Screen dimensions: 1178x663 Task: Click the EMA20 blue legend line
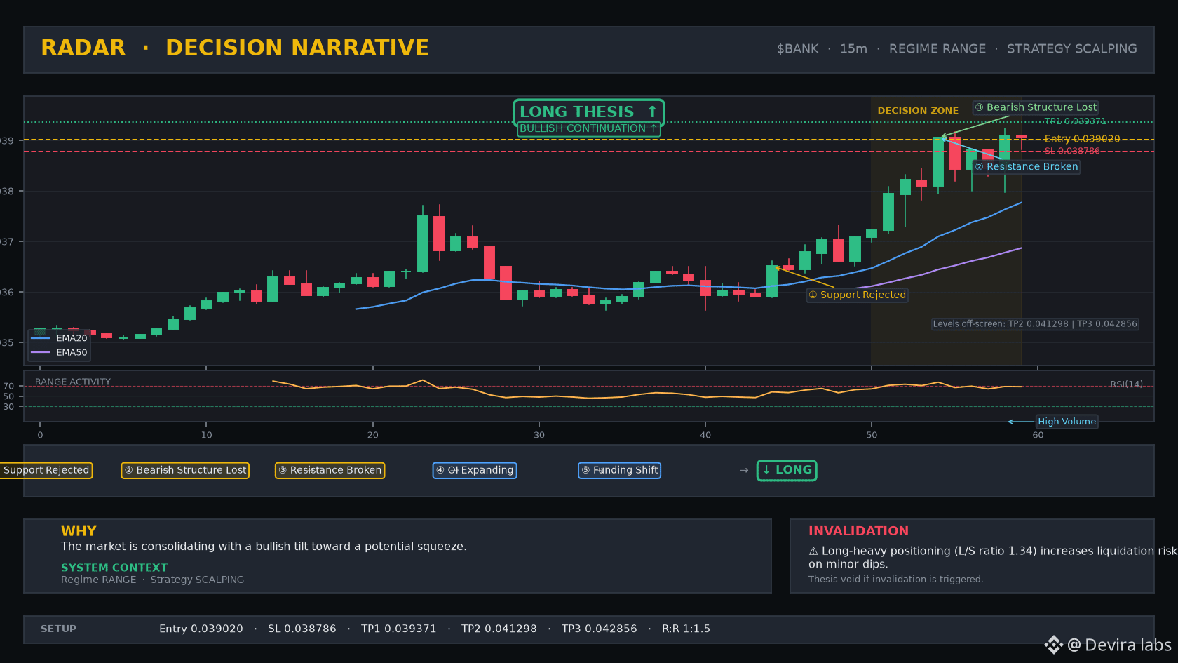[x=41, y=338]
